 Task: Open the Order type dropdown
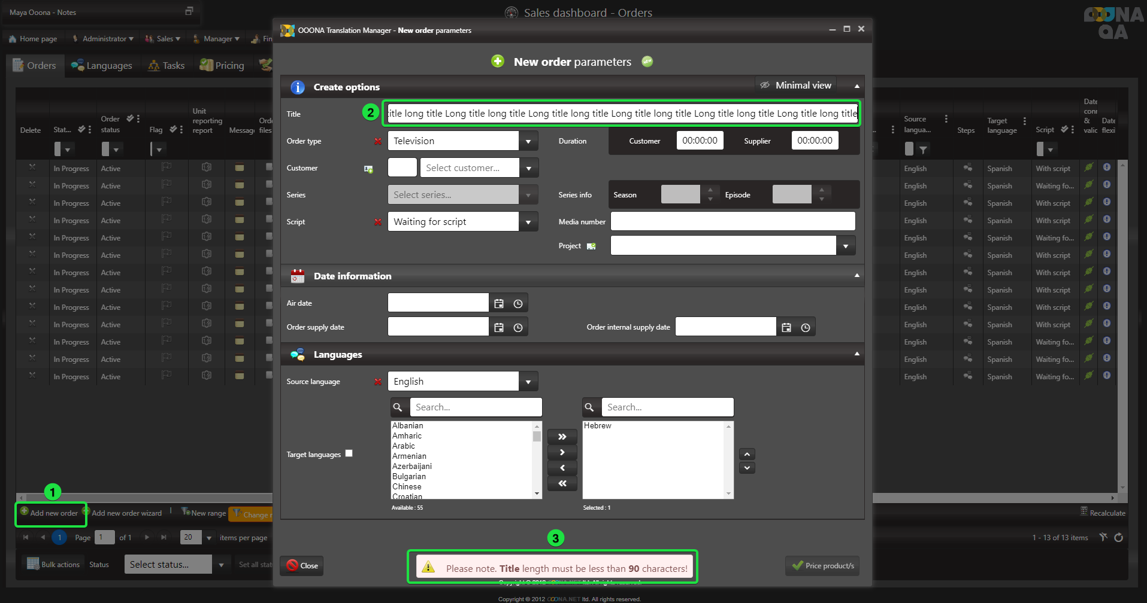pyautogui.click(x=528, y=142)
